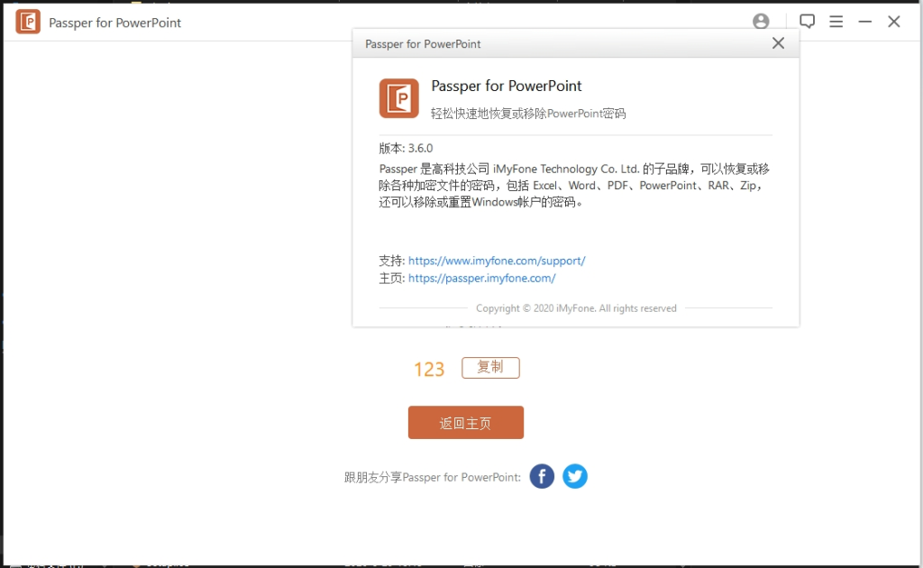923x568 pixels.
Task: Copy the recovered password 123
Action: [x=490, y=368]
